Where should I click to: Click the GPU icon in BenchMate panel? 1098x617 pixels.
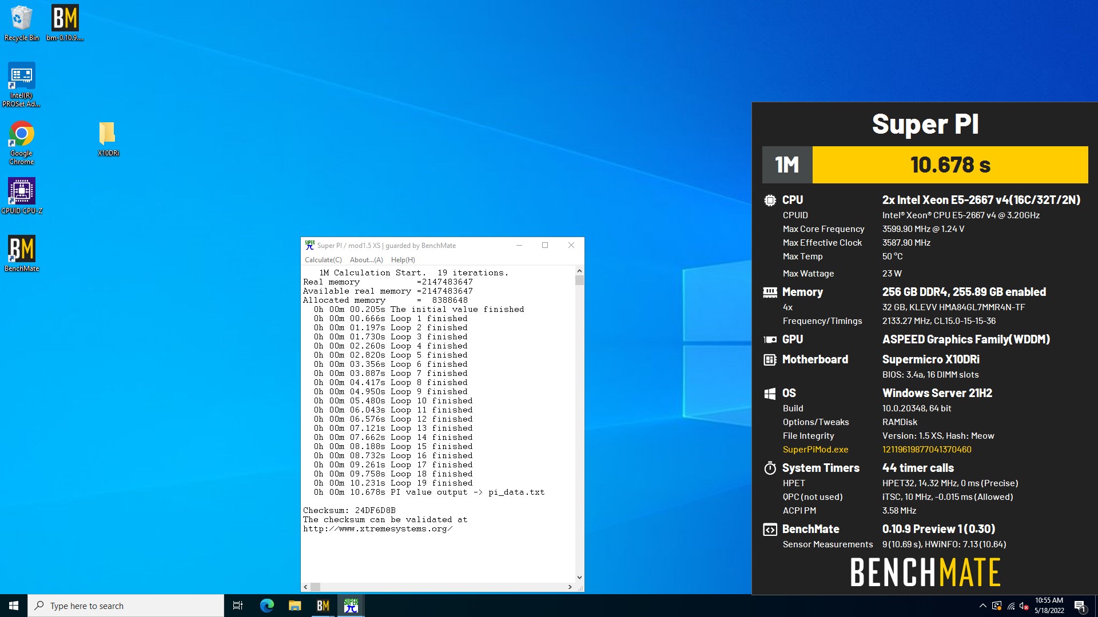pos(770,339)
